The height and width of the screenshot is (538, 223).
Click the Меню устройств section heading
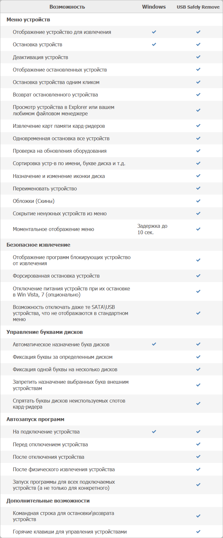(28, 19)
